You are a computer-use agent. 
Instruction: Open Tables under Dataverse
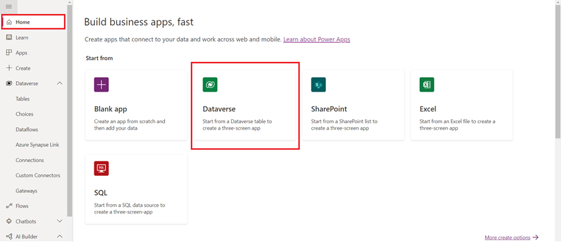22,99
